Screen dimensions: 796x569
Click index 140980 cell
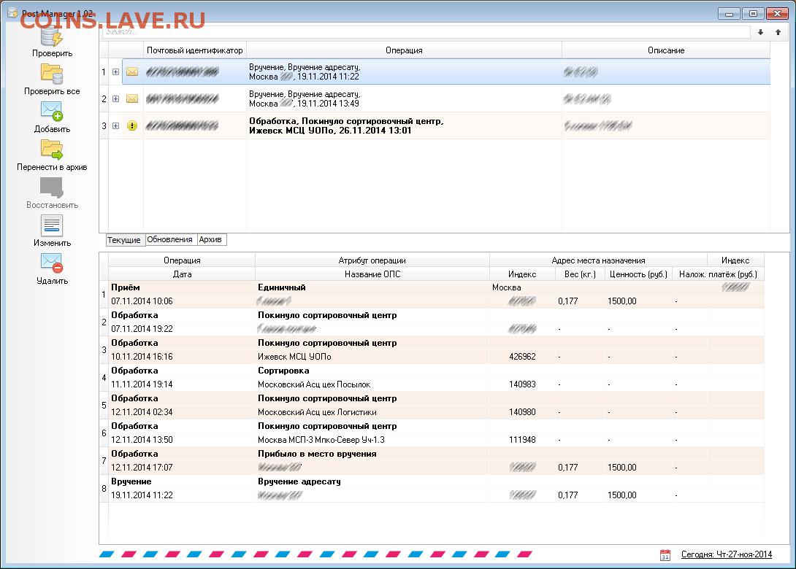(x=522, y=411)
